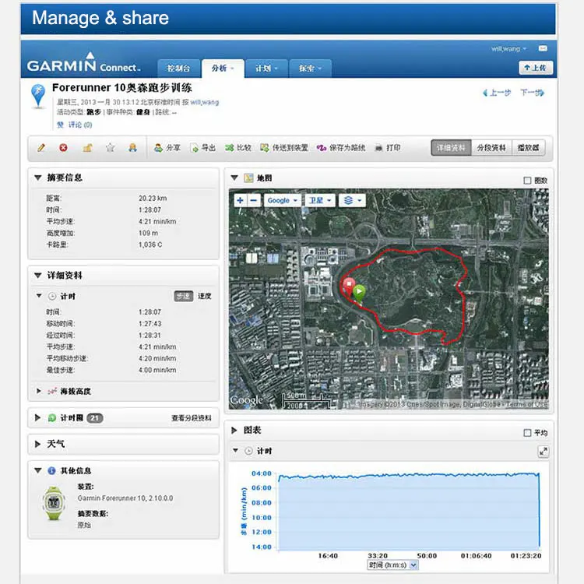
Task: Collapse the 地图 map panel
Action: 234,178
